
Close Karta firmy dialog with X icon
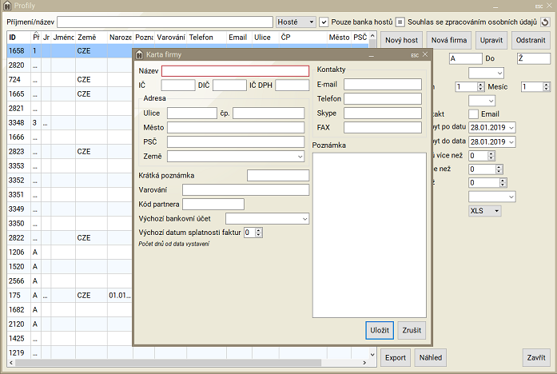[x=425, y=55]
